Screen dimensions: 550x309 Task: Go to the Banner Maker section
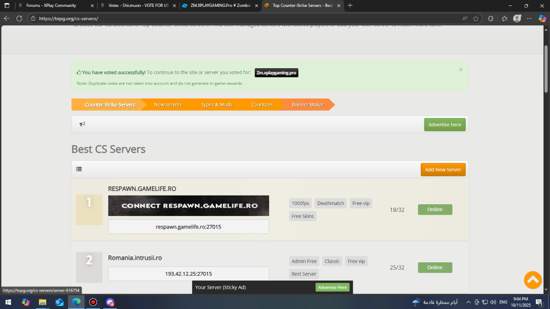point(308,105)
